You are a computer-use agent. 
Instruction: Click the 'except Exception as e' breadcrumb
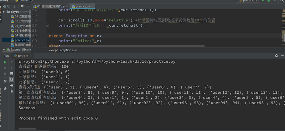coord(63,50)
